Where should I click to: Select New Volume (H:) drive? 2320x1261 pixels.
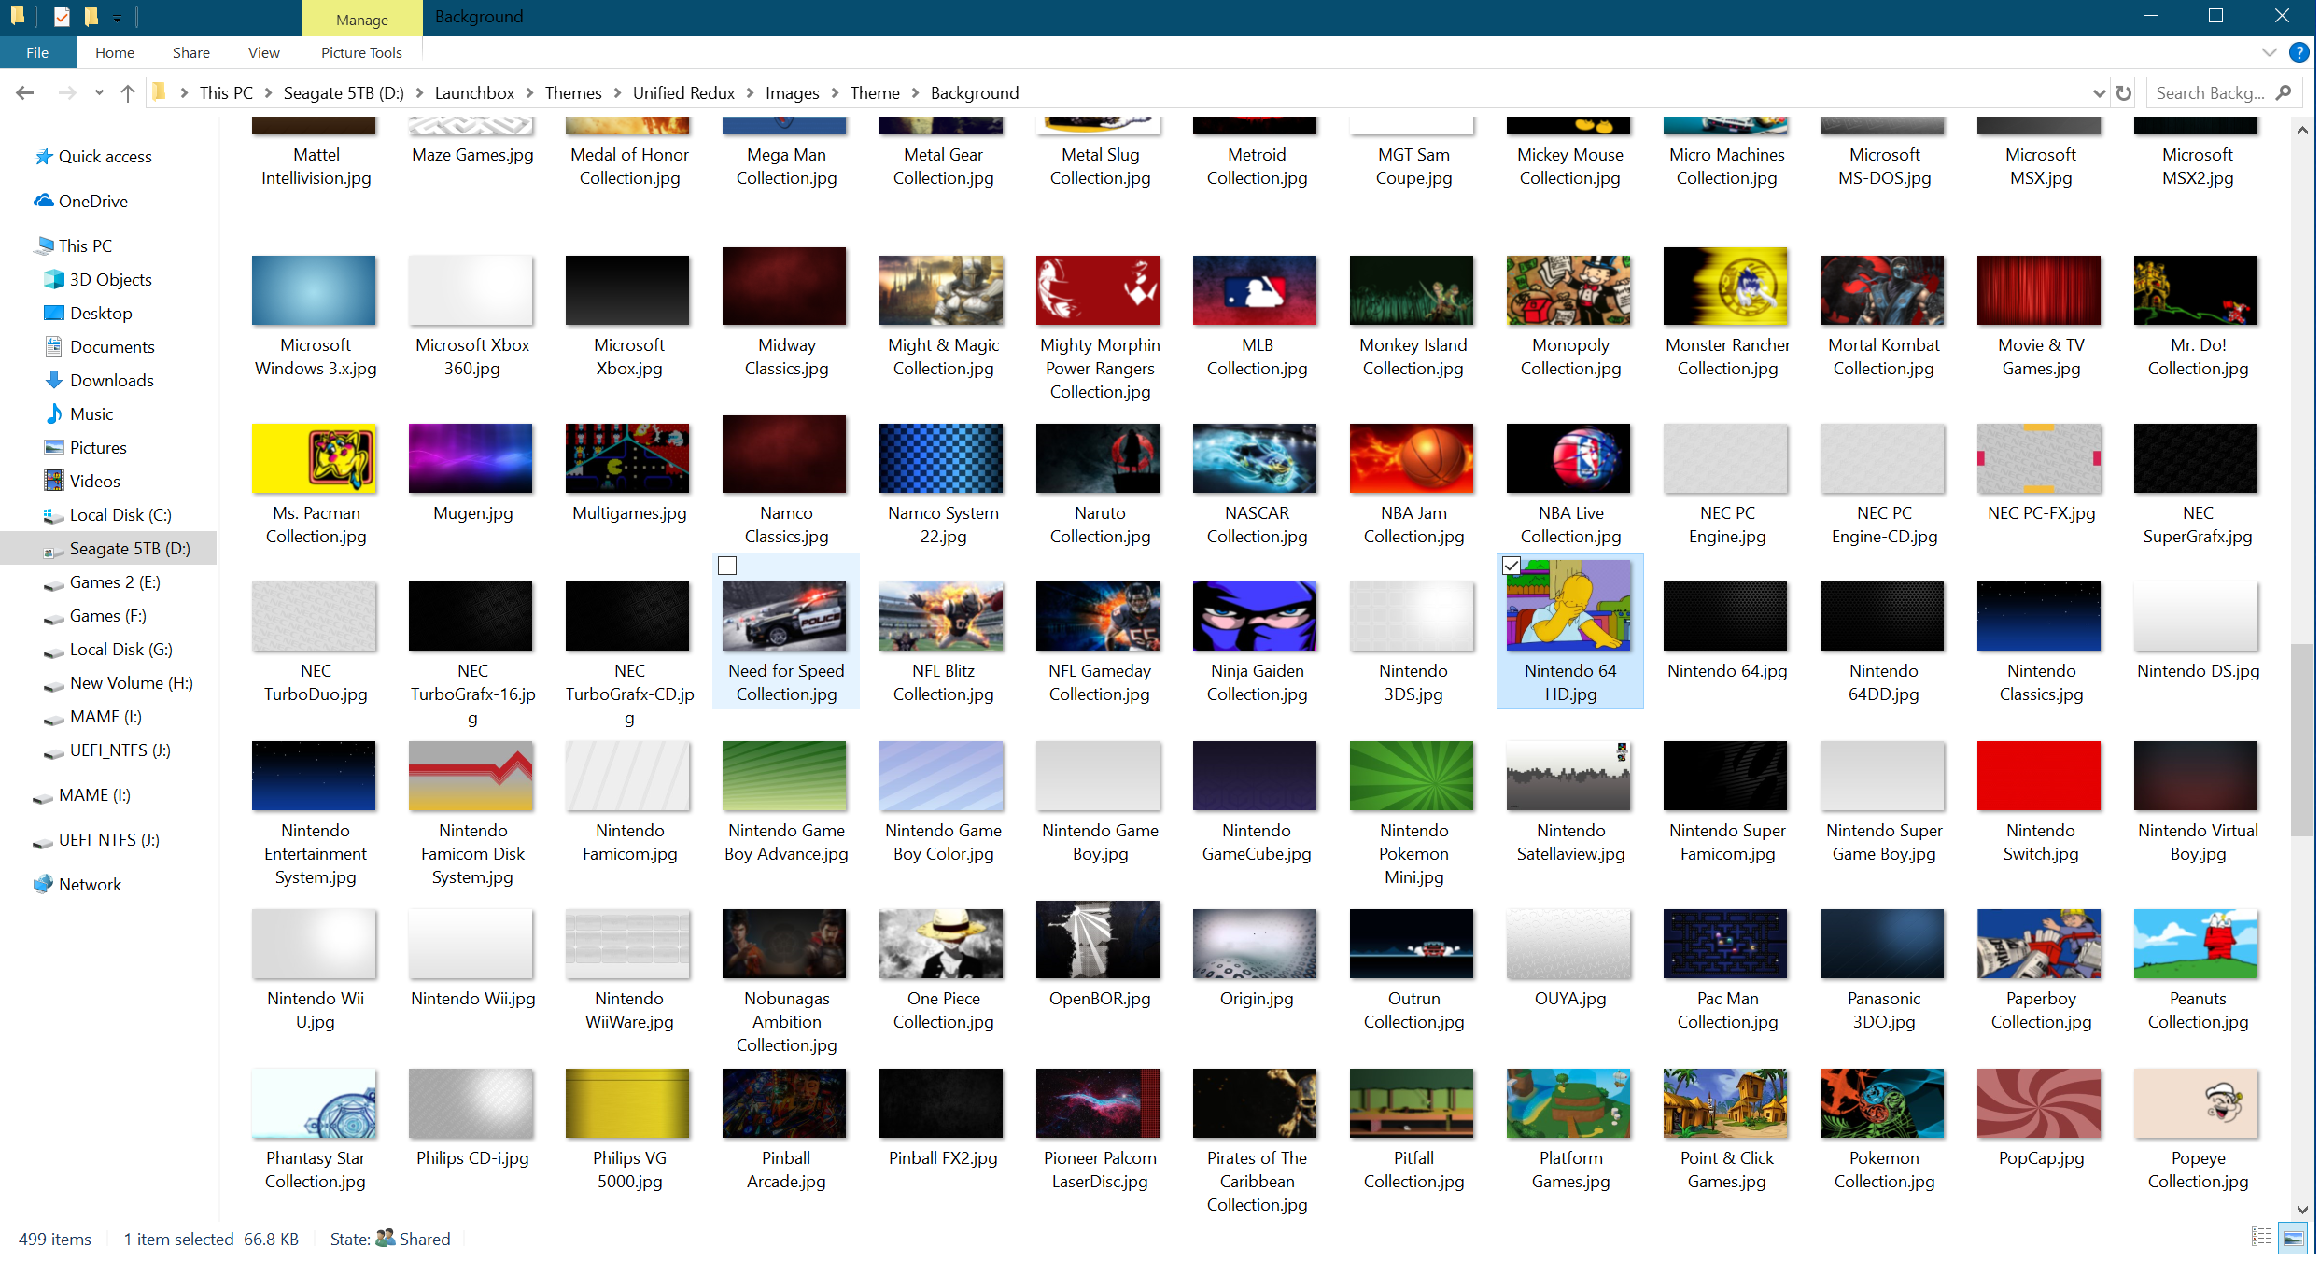pyautogui.click(x=131, y=682)
